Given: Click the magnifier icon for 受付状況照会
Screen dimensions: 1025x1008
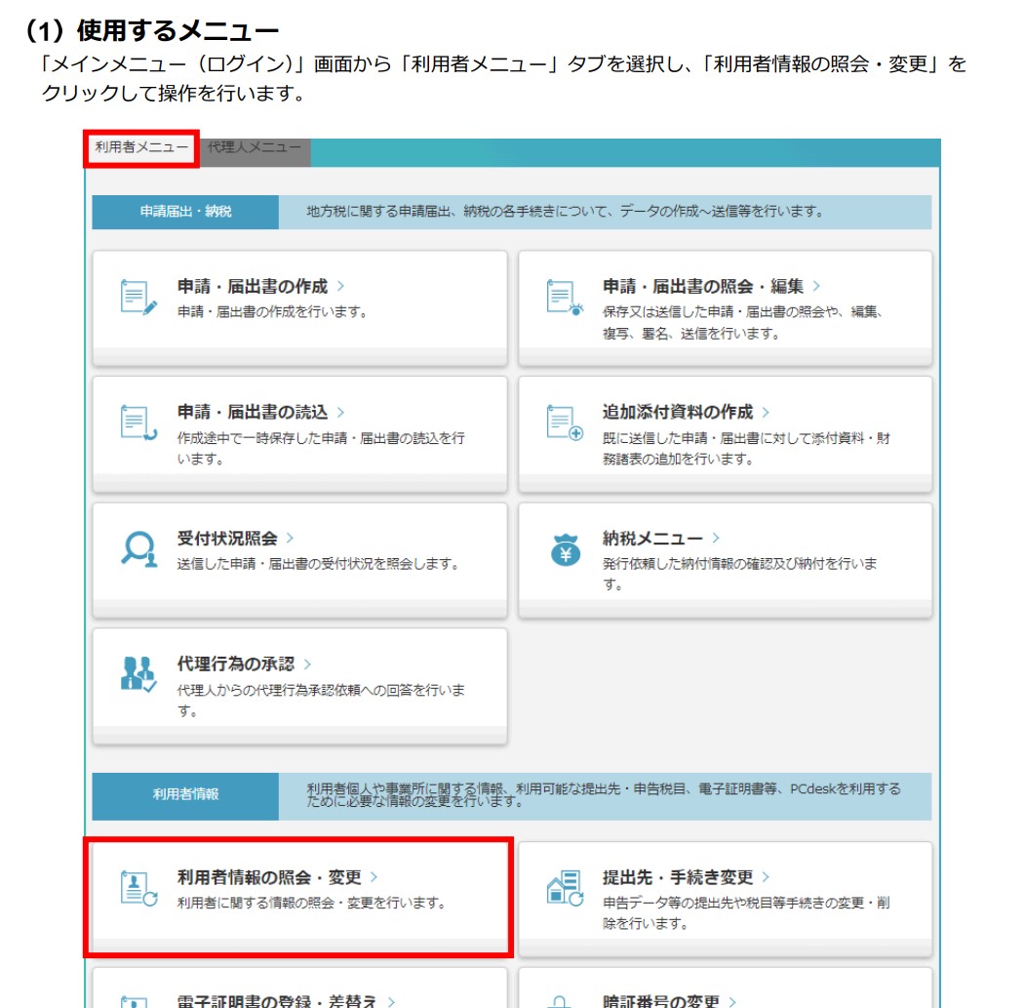Looking at the screenshot, I should point(138,548).
